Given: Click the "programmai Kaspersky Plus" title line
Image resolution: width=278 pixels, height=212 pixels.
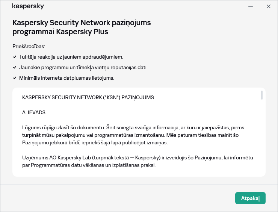Looking at the screenshot, I should coord(60,32).
